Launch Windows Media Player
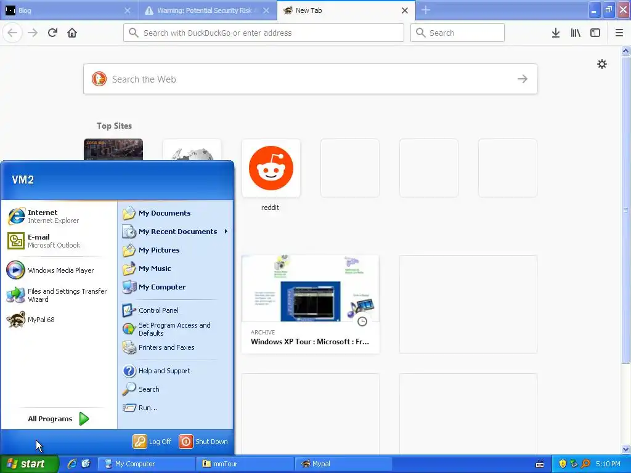The width and height of the screenshot is (631, 473). click(59, 270)
